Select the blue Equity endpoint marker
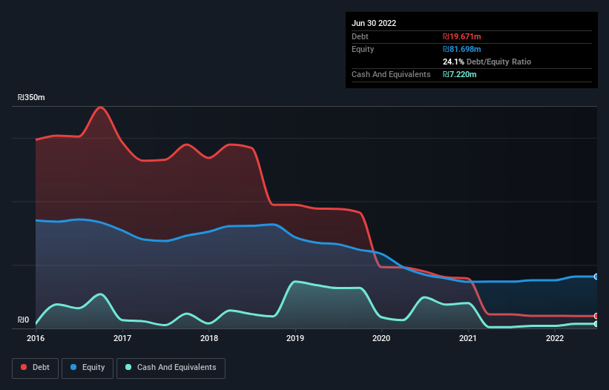 [x=596, y=277]
